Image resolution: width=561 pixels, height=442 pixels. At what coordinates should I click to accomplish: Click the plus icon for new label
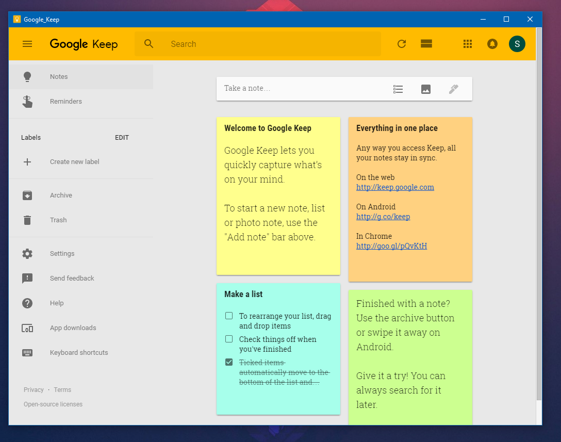click(x=27, y=162)
